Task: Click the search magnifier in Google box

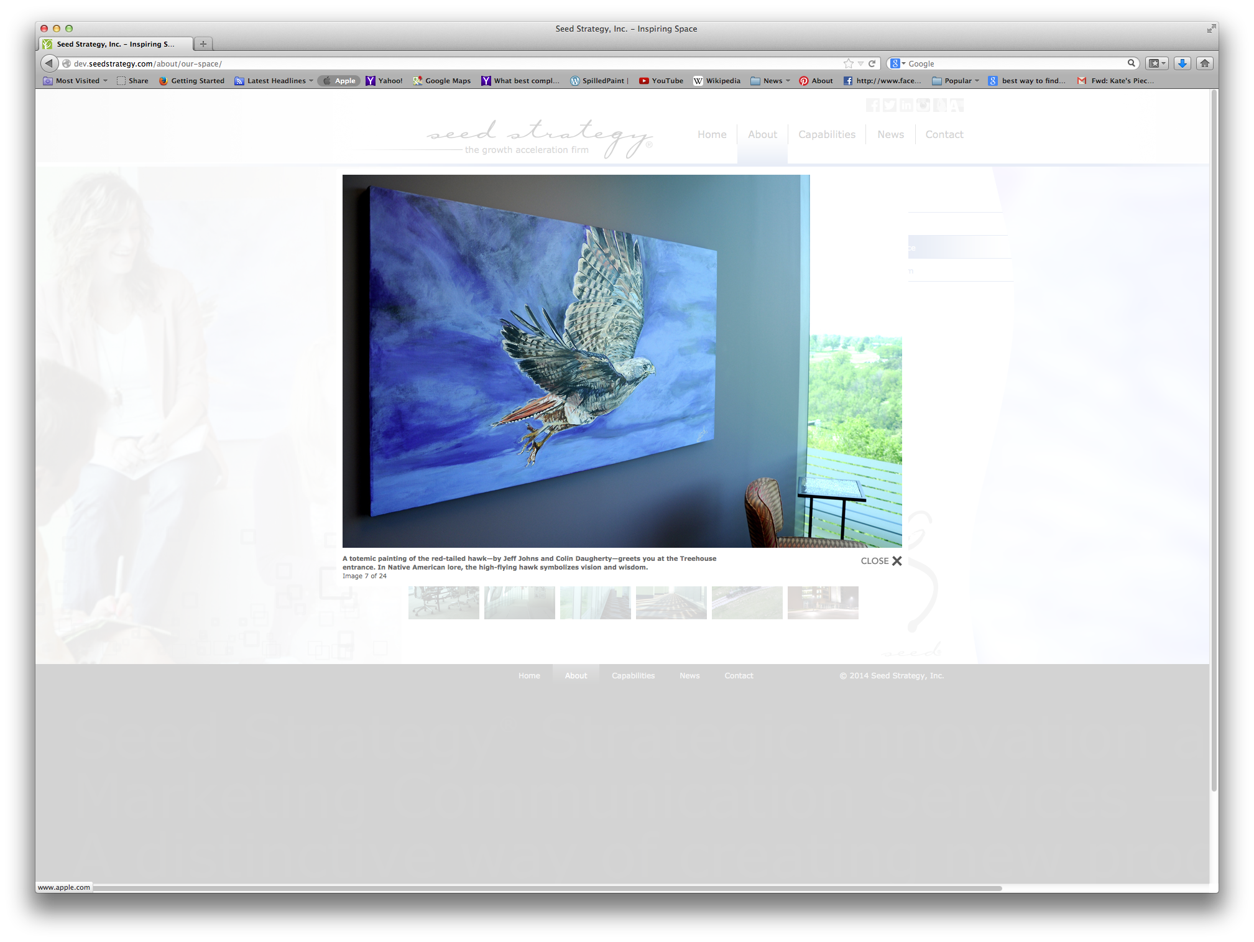Action: pyautogui.click(x=1132, y=63)
